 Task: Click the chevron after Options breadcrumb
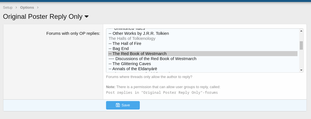point(38,8)
